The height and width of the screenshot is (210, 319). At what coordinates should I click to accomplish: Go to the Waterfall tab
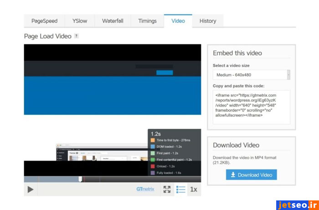pyautogui.click(x=113, y=21)
